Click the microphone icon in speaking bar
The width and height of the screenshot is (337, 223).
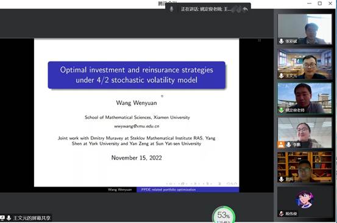(171, 9)
